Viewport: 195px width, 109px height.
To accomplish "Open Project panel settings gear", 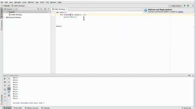I will click(45, 9).
